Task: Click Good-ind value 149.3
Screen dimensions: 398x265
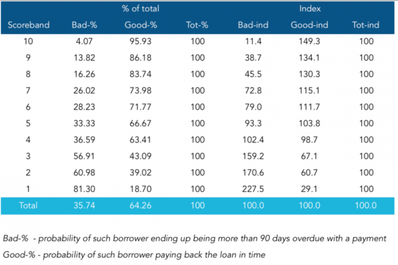Action: (310, 41)
